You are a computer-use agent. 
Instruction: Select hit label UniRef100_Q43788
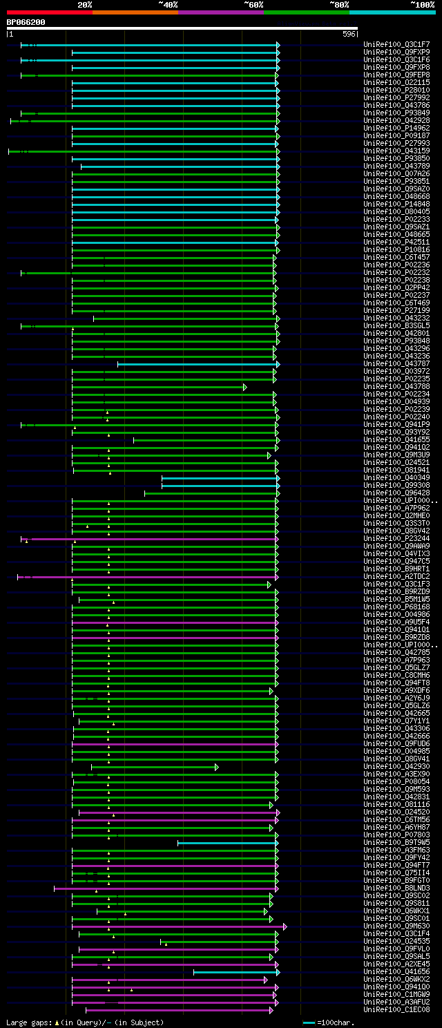click(x=396, y=387)
